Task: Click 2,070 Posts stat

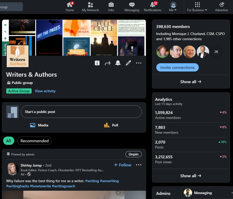Action: 191,145
